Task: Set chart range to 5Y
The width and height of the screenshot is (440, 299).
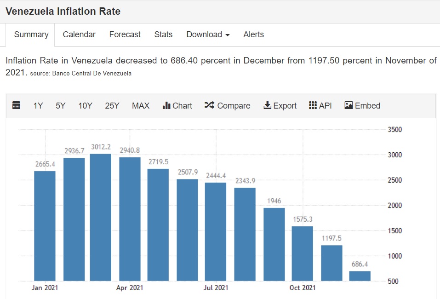Action: click(x=60, y=105)
